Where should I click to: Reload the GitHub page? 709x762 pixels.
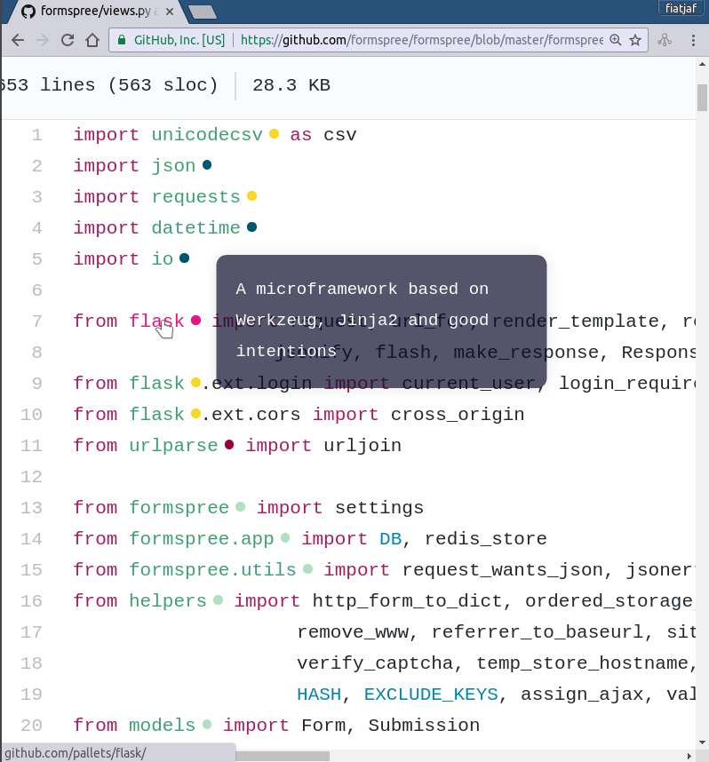click(x=68, y=40)
